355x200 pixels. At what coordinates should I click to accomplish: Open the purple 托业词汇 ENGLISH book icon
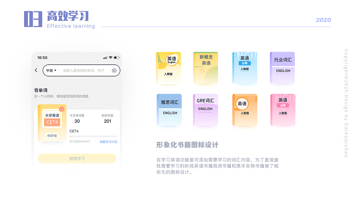coord(282,68)
